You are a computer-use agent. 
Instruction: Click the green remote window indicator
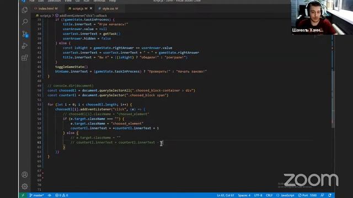23,195
